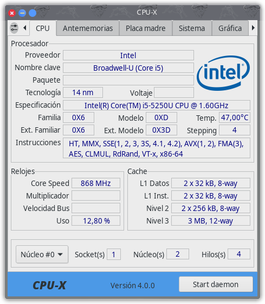The height and width of the screenshot is (304, 265).
Task: Click the blue maximize window button
Action: click(33, 13)
